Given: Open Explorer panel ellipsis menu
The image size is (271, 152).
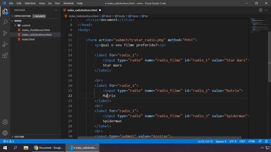Looking at the screenshot, I should pyautogui.click(x=56, y=10).
